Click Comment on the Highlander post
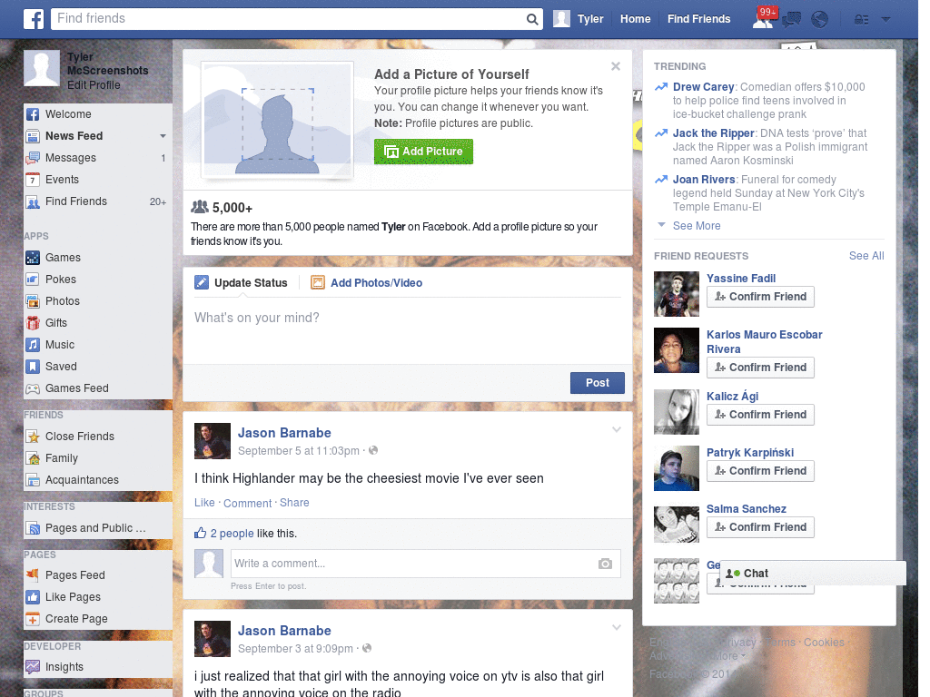 247,503
